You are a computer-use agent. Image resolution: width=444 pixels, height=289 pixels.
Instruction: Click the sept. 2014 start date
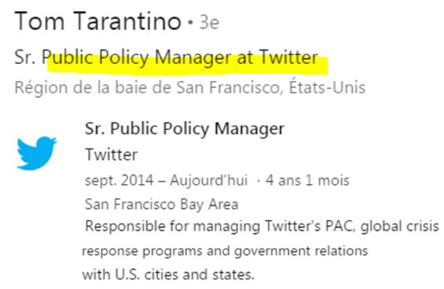(x=119, y=180)
